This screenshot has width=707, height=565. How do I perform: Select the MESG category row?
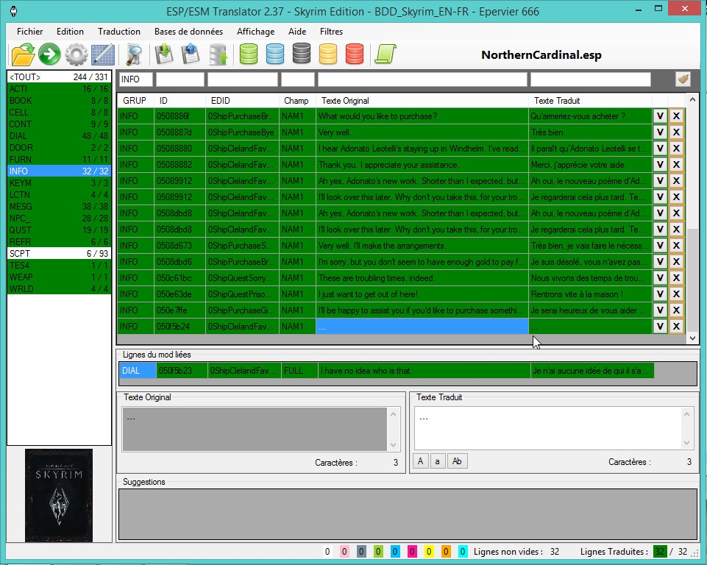(59, 207)
